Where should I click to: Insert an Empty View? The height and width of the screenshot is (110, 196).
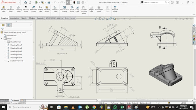click(x=91, y=9)
